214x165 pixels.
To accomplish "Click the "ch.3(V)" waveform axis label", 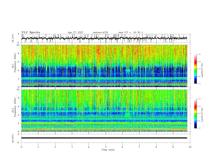I will coord(13,138).
